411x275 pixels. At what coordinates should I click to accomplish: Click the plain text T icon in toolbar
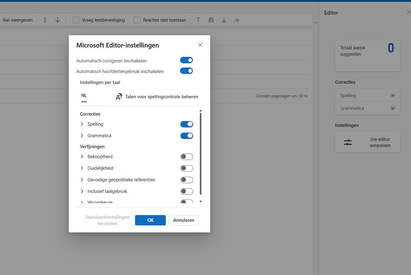tap(198, 20)
